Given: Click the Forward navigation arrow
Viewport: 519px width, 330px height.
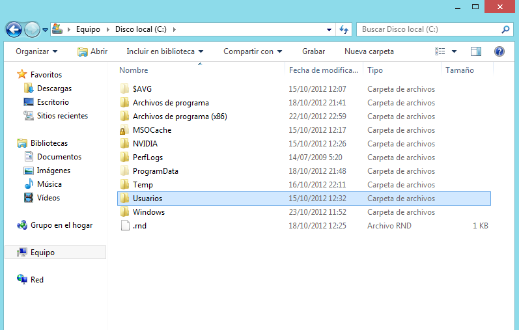Looking at the screenshot, I should coord(32,30).
